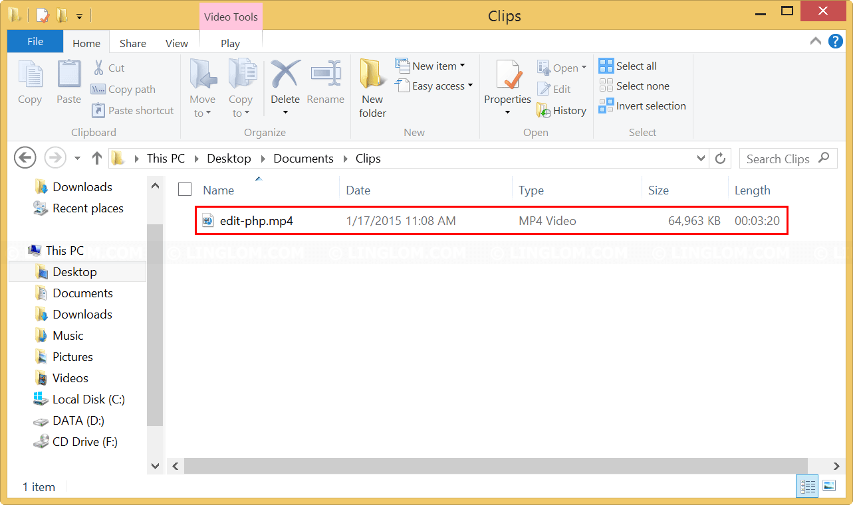853x505 pixels.
Task: Invert the current selection
Action: pos(642,106)
